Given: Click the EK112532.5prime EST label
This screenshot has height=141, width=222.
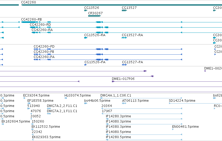Looking at the screenshot, I should pyautogui.click(x=46, y=127).
